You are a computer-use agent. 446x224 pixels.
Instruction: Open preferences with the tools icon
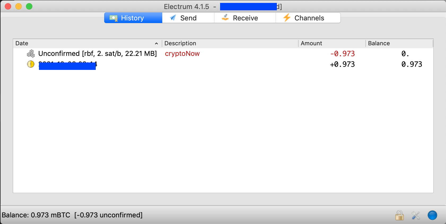point(416,216)
